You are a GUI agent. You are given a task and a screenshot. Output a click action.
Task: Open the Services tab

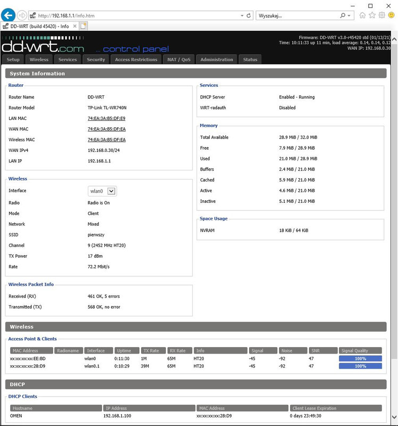[x=68, y=60]
